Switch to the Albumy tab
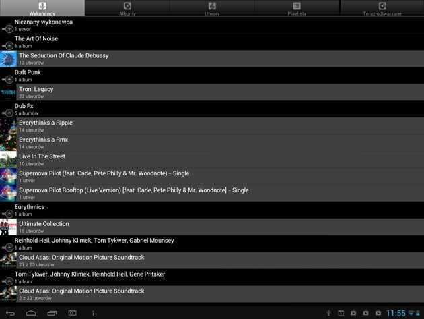The image size is (424, 319). [127, 8]
